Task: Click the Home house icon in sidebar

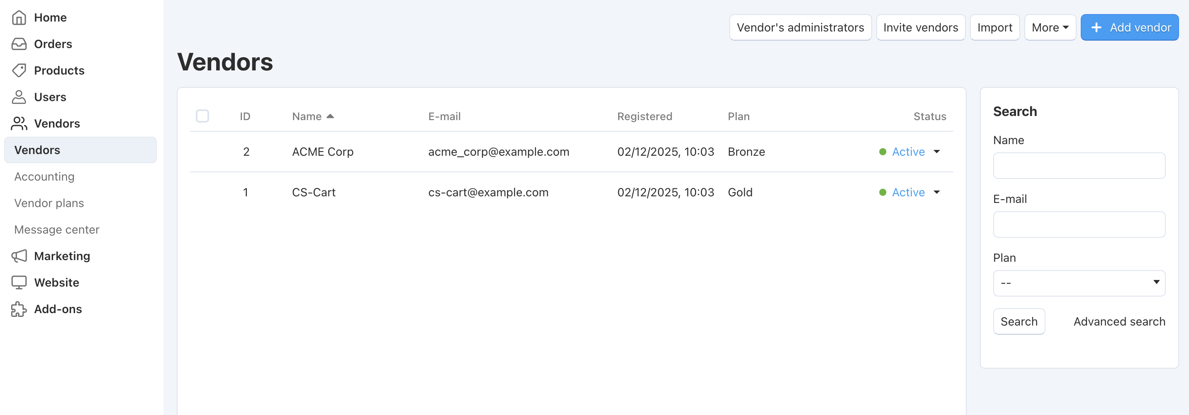Action: 19,17
